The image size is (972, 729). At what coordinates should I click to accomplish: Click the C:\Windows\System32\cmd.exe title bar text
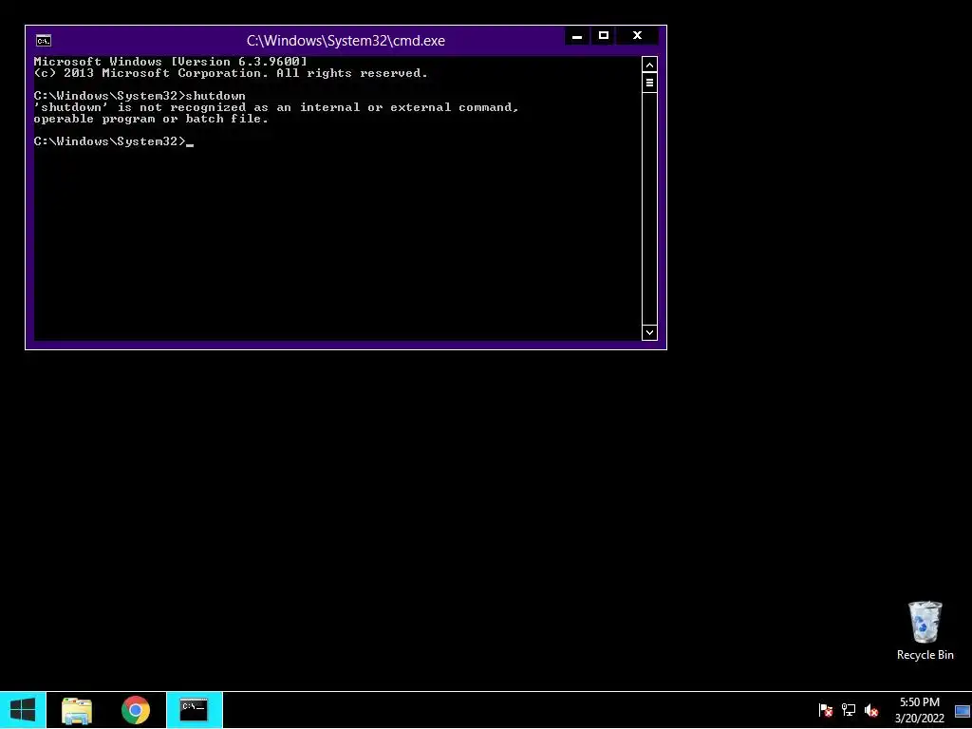[x=346, y=41]
